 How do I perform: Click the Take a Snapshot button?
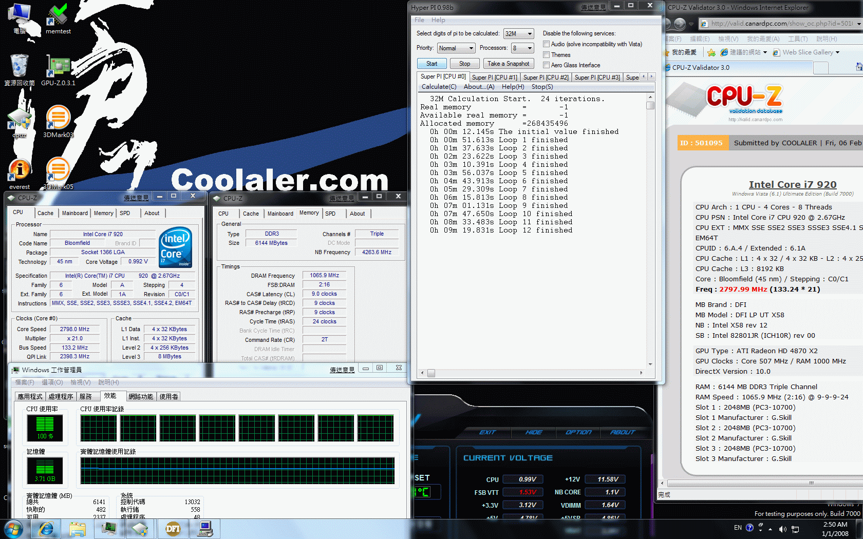pos(508,64)
